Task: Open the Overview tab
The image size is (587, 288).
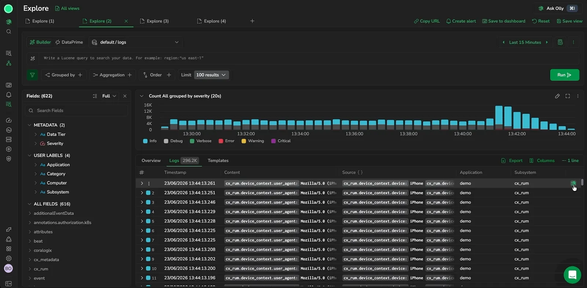Action: click(151, 160)
